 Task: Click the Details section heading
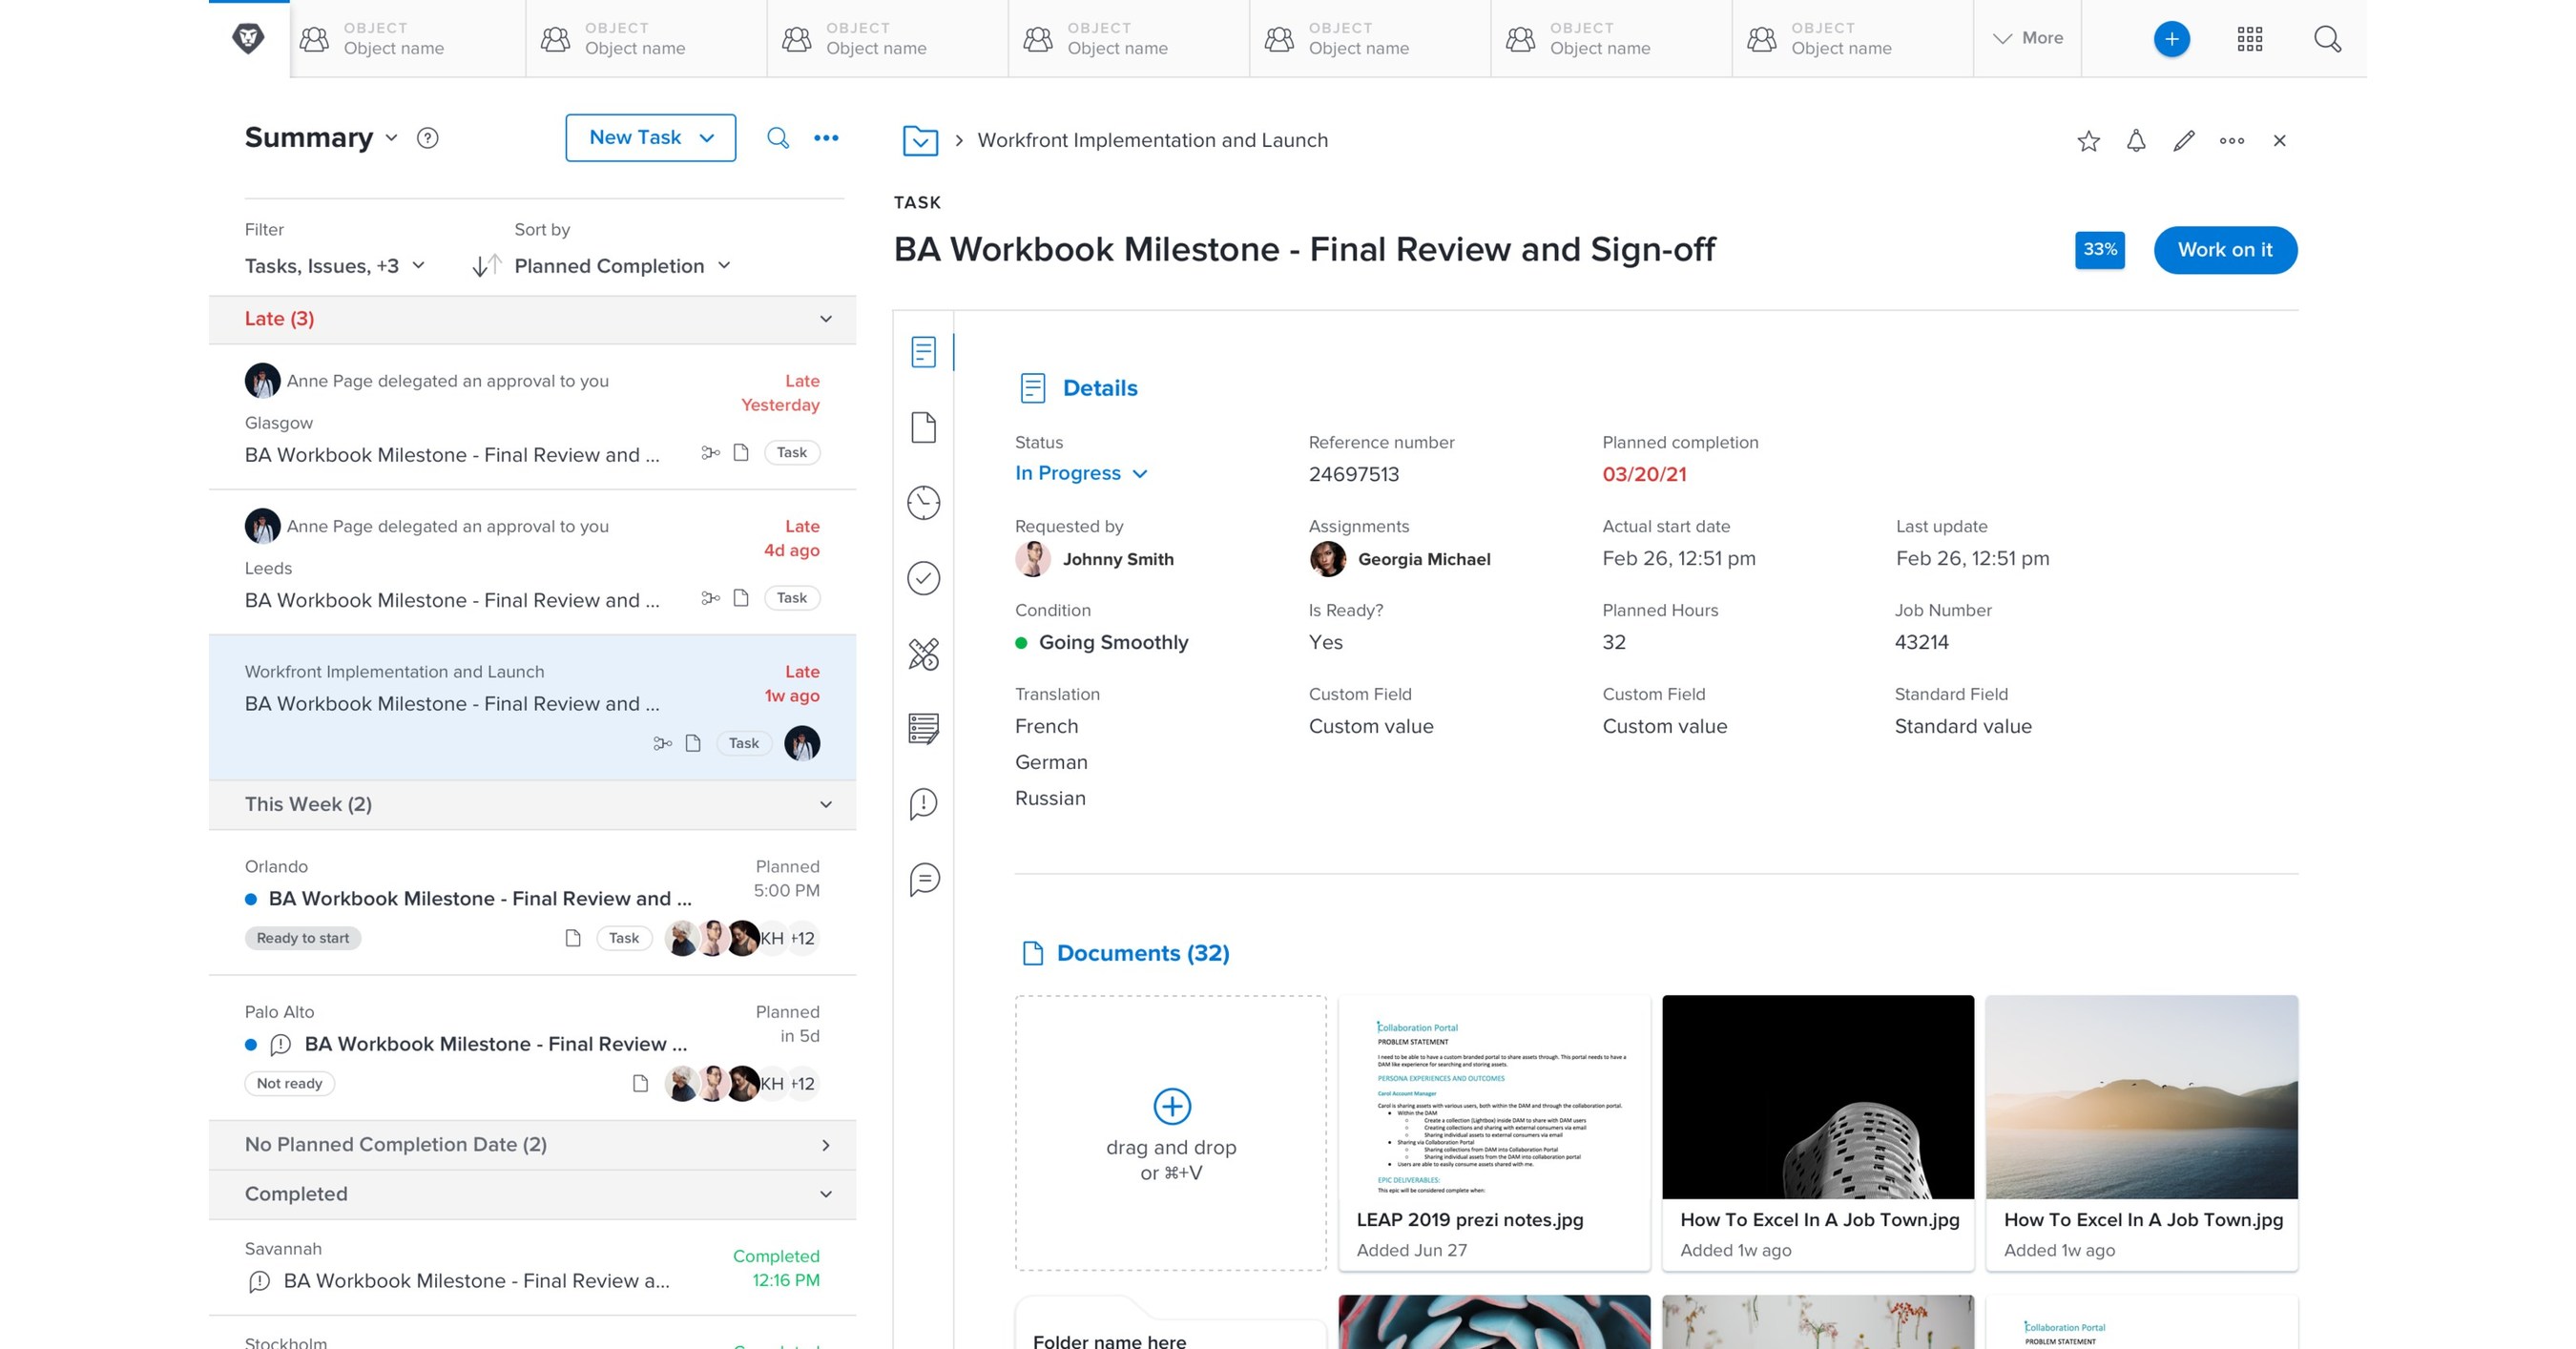(x=1100, y=388)
